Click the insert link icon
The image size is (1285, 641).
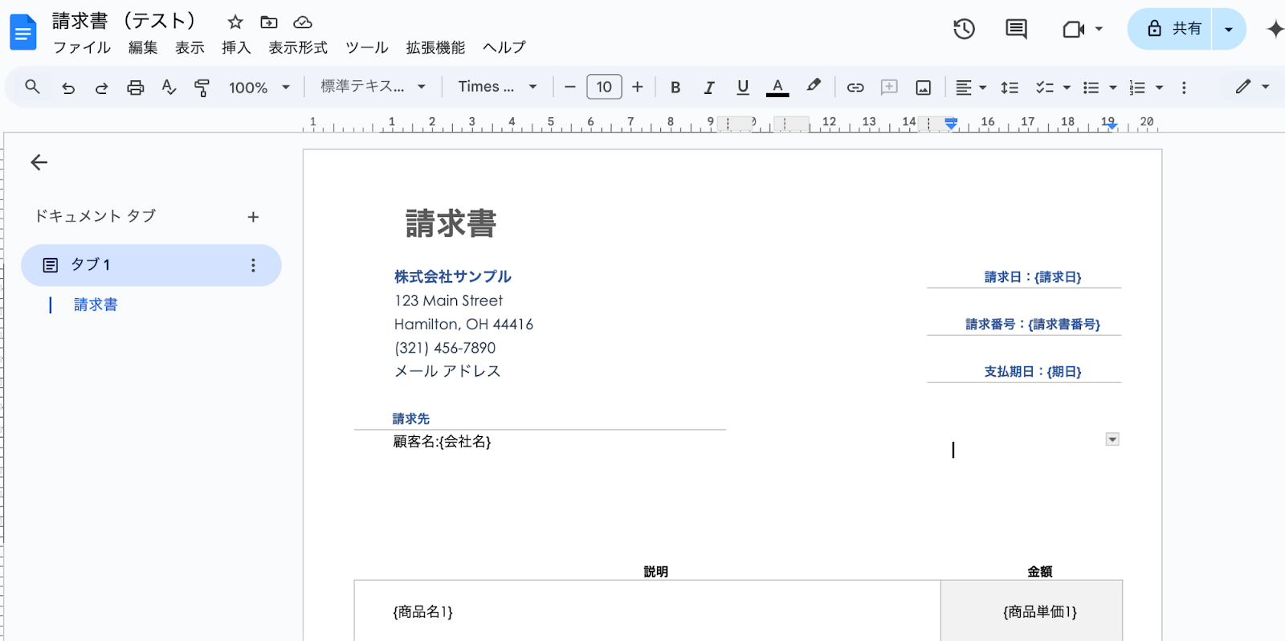pos(855,88)
